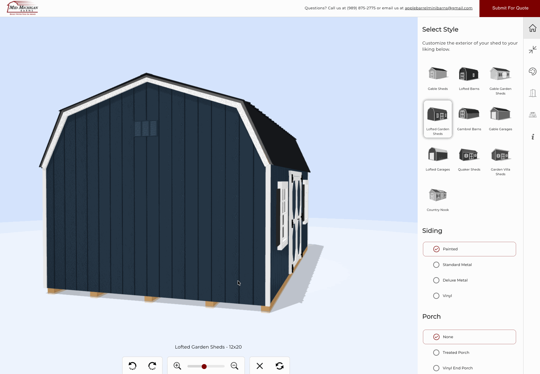Select Deluxe Metal siding

[x=436, y=280]
